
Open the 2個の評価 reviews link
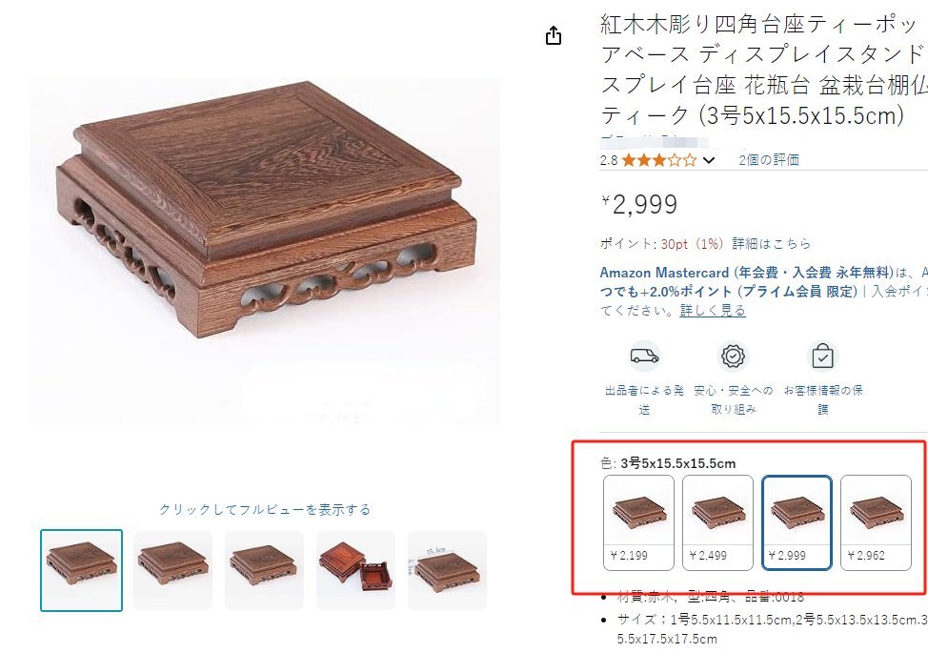pos(769,160)
